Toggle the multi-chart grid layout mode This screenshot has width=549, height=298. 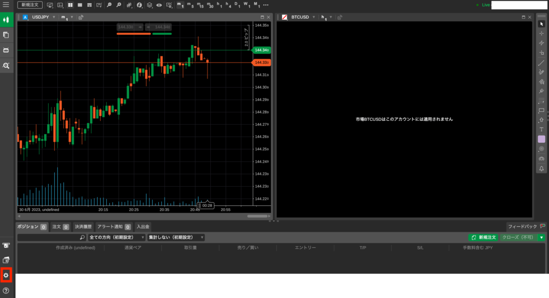click(x=70, y=5)
